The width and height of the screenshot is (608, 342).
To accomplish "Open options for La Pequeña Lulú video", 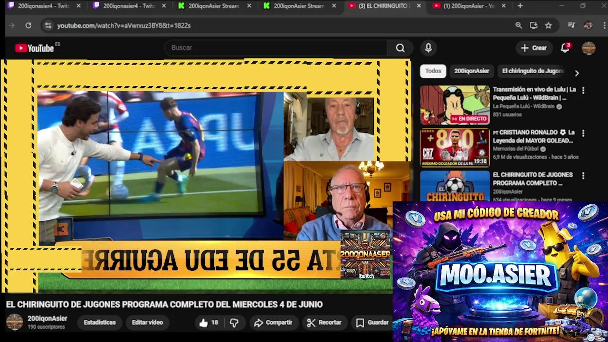I will click(x=583, y=90).
